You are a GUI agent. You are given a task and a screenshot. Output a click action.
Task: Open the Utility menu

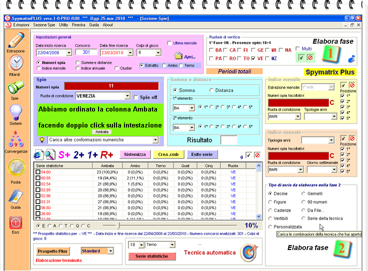pyautogui.click(x=63, y=25)
